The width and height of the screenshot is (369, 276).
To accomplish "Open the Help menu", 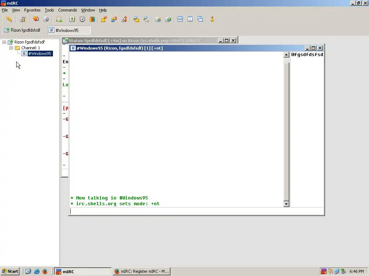I will point(103,10).
